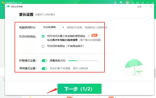Click the upgrade arrow next to 360安全卫士13
The width and height of the screenshot is (156, 98).
point(21,3)
